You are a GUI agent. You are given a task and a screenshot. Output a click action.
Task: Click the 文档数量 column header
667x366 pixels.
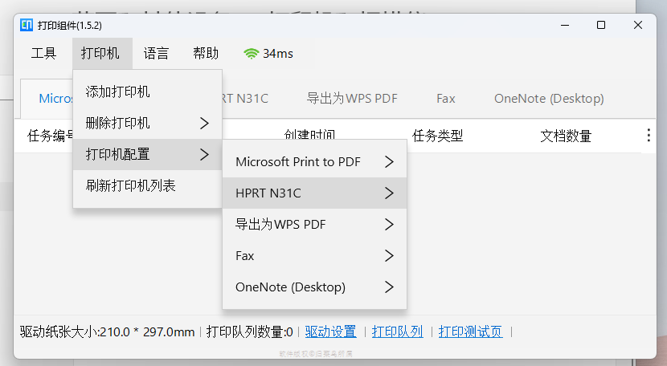[566, 136]
